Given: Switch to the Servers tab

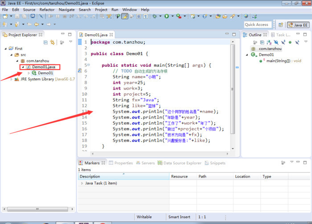Looking at the screenshot, I should 145,163.
